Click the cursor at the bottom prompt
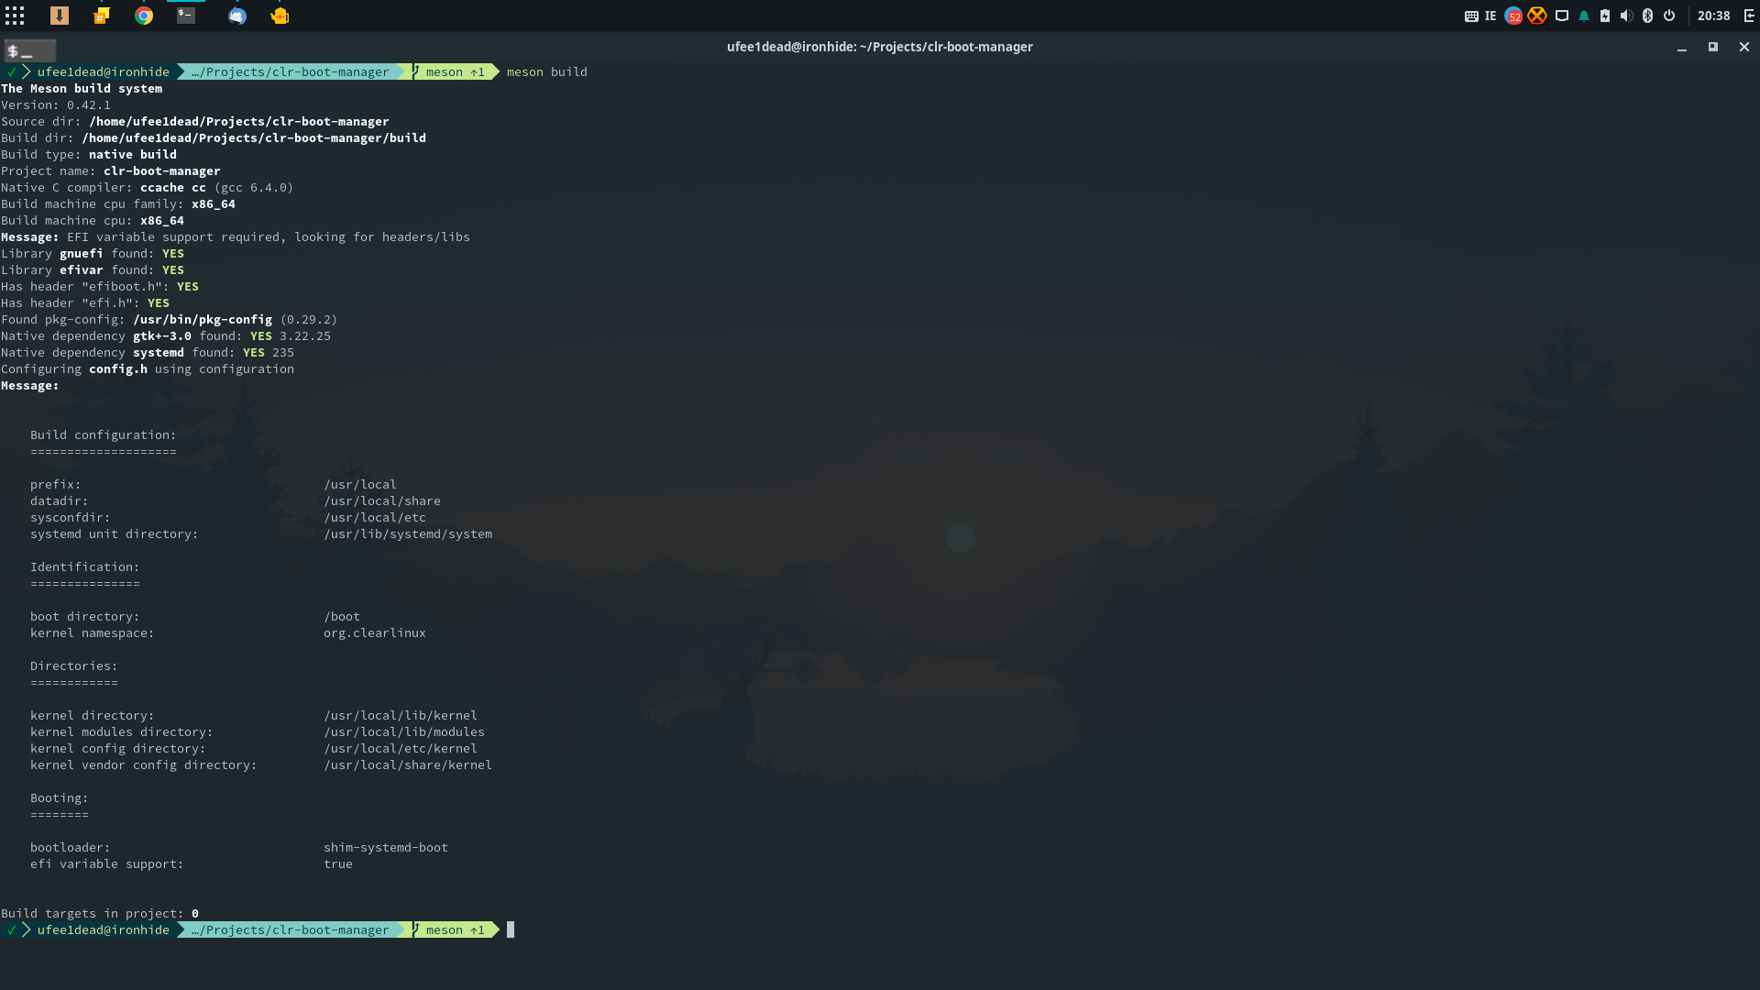This screenshot has width=1760, height=990. (511, 929)
